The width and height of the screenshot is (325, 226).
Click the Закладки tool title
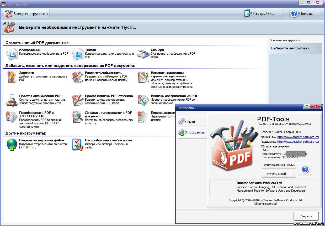point(26,73)
